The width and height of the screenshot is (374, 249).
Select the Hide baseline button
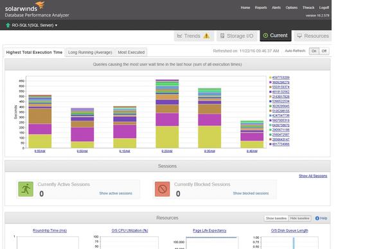299,218
